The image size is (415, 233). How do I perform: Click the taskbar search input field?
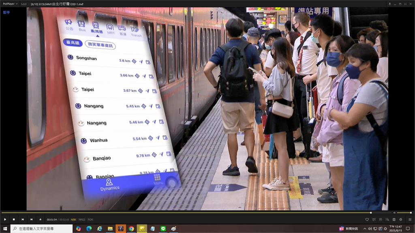(x=42, y=229)
